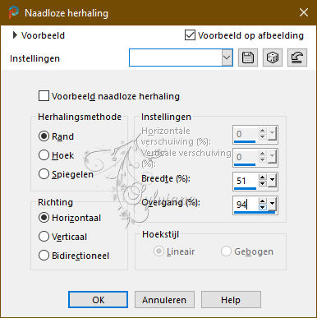Select the Spiegelen radio button
The width and height of the screenshot is (317, 318).
pyautogui.click(x=44, y=174)
